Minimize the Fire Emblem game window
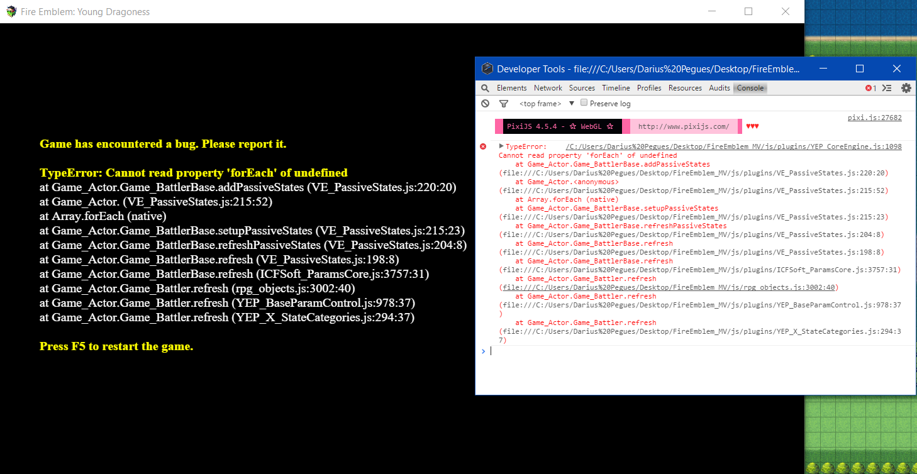917x474 pixels. (x=711, y=11)
